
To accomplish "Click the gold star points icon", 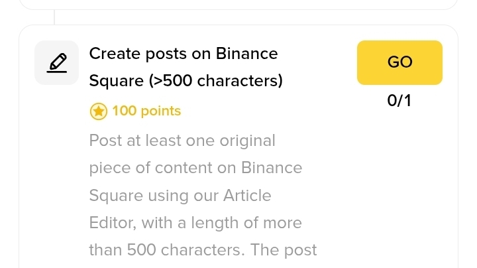I will click(x=98, y=111).
